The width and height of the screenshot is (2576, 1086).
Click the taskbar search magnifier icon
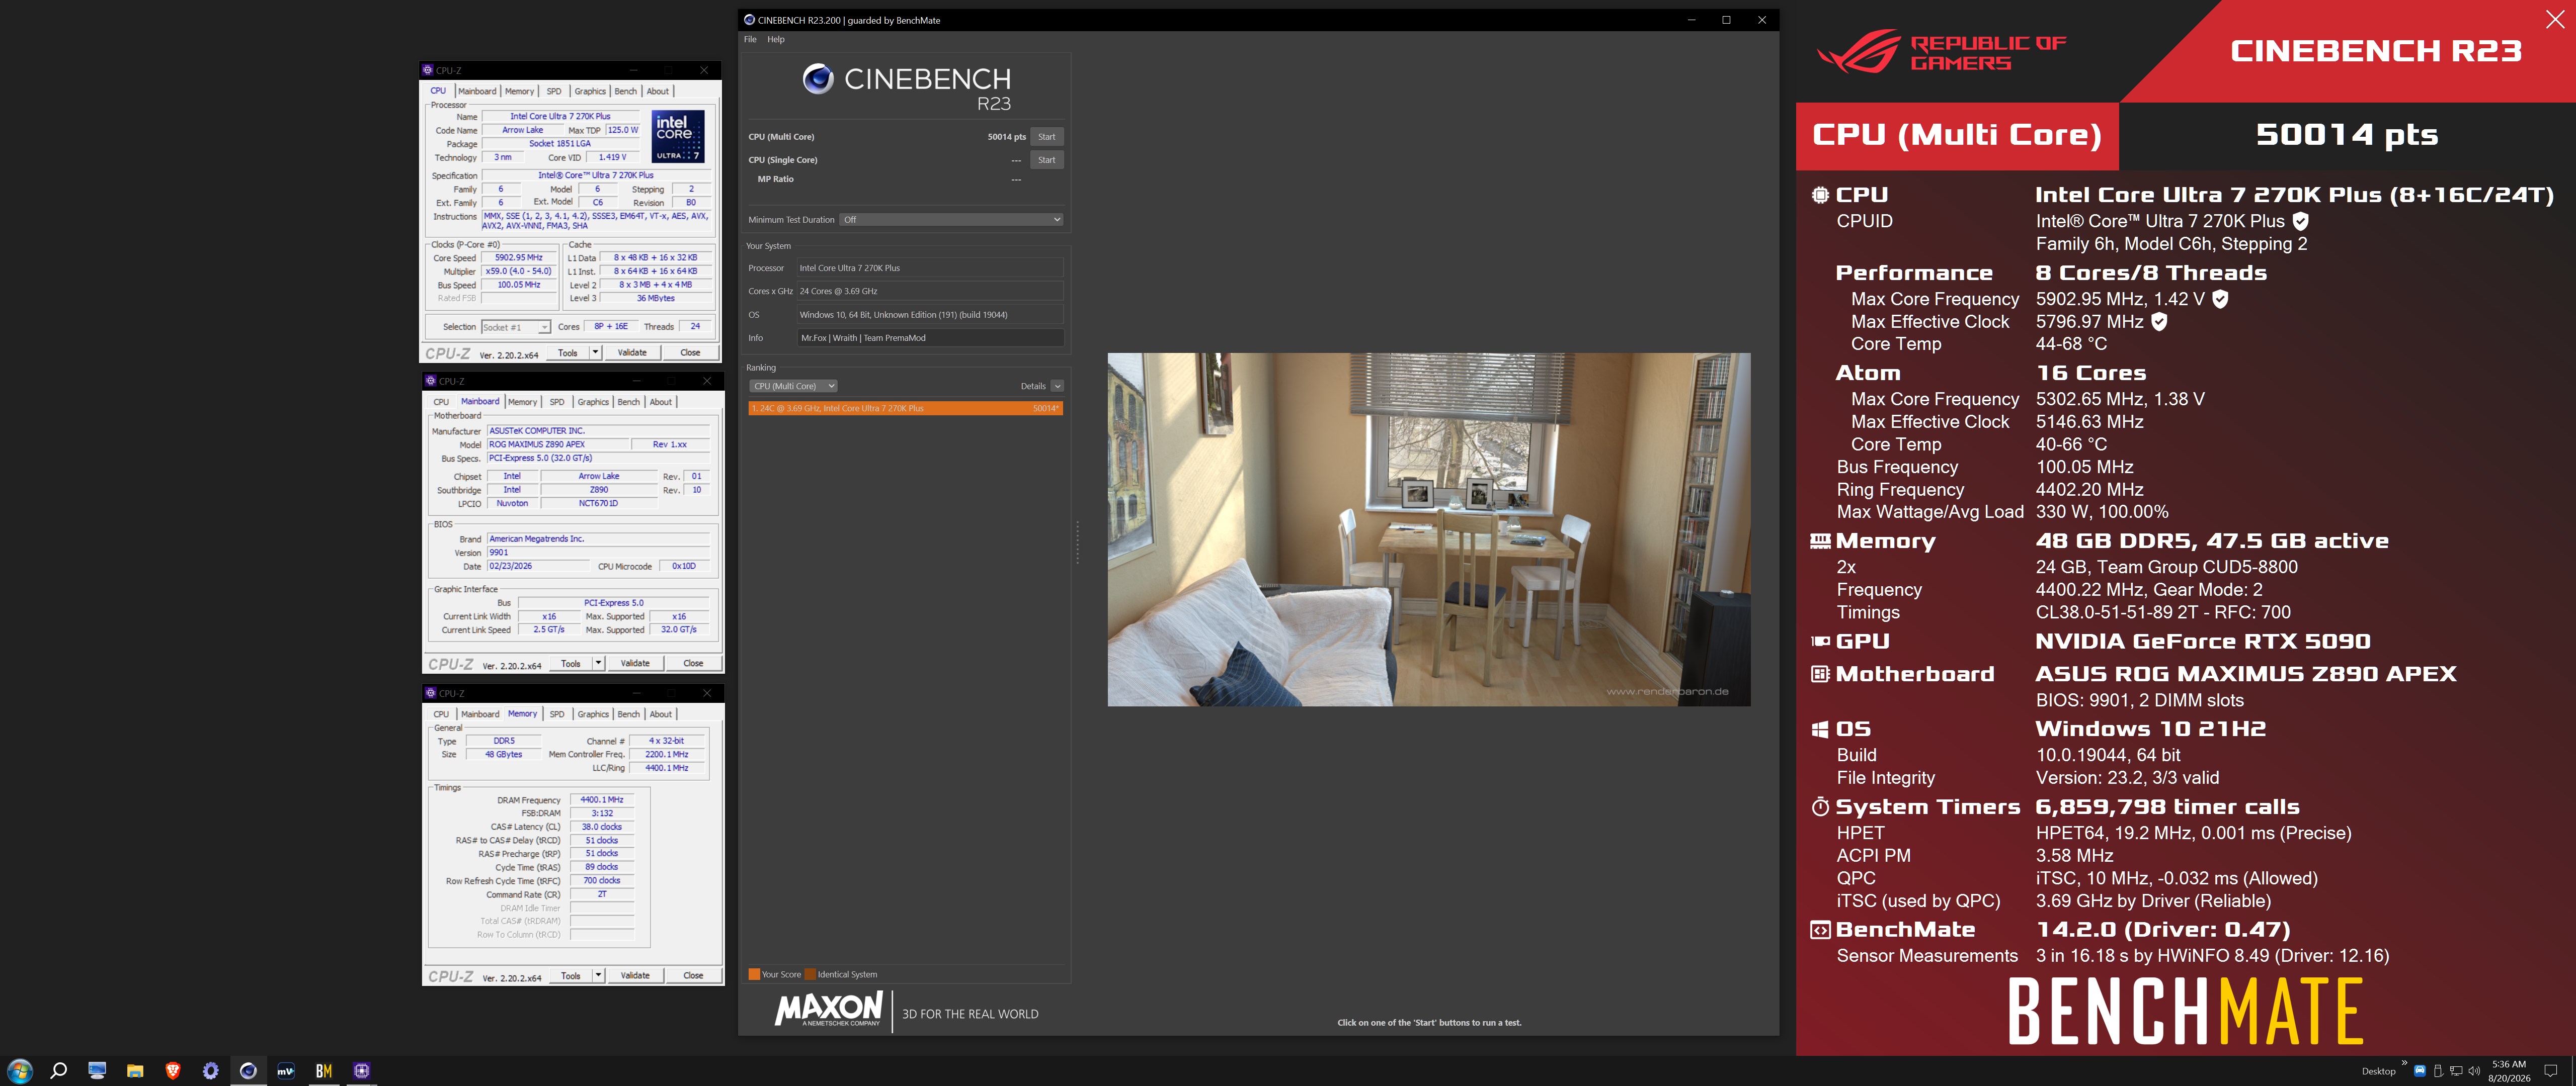click(x=59, y=1071)
